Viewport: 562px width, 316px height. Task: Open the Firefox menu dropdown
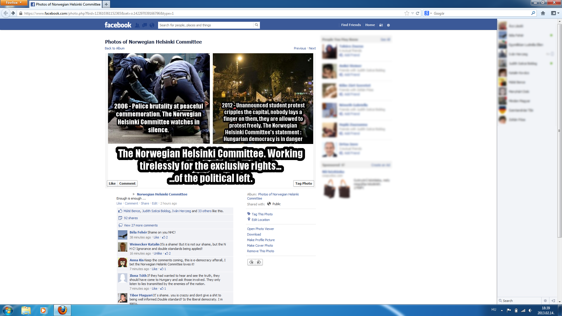13,3
